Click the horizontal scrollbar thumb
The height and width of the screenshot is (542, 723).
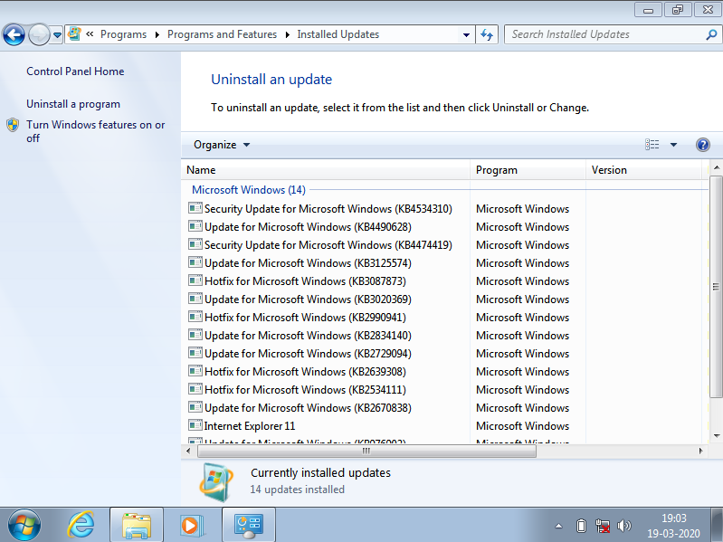pyautogui.click(x=366, y=452)
